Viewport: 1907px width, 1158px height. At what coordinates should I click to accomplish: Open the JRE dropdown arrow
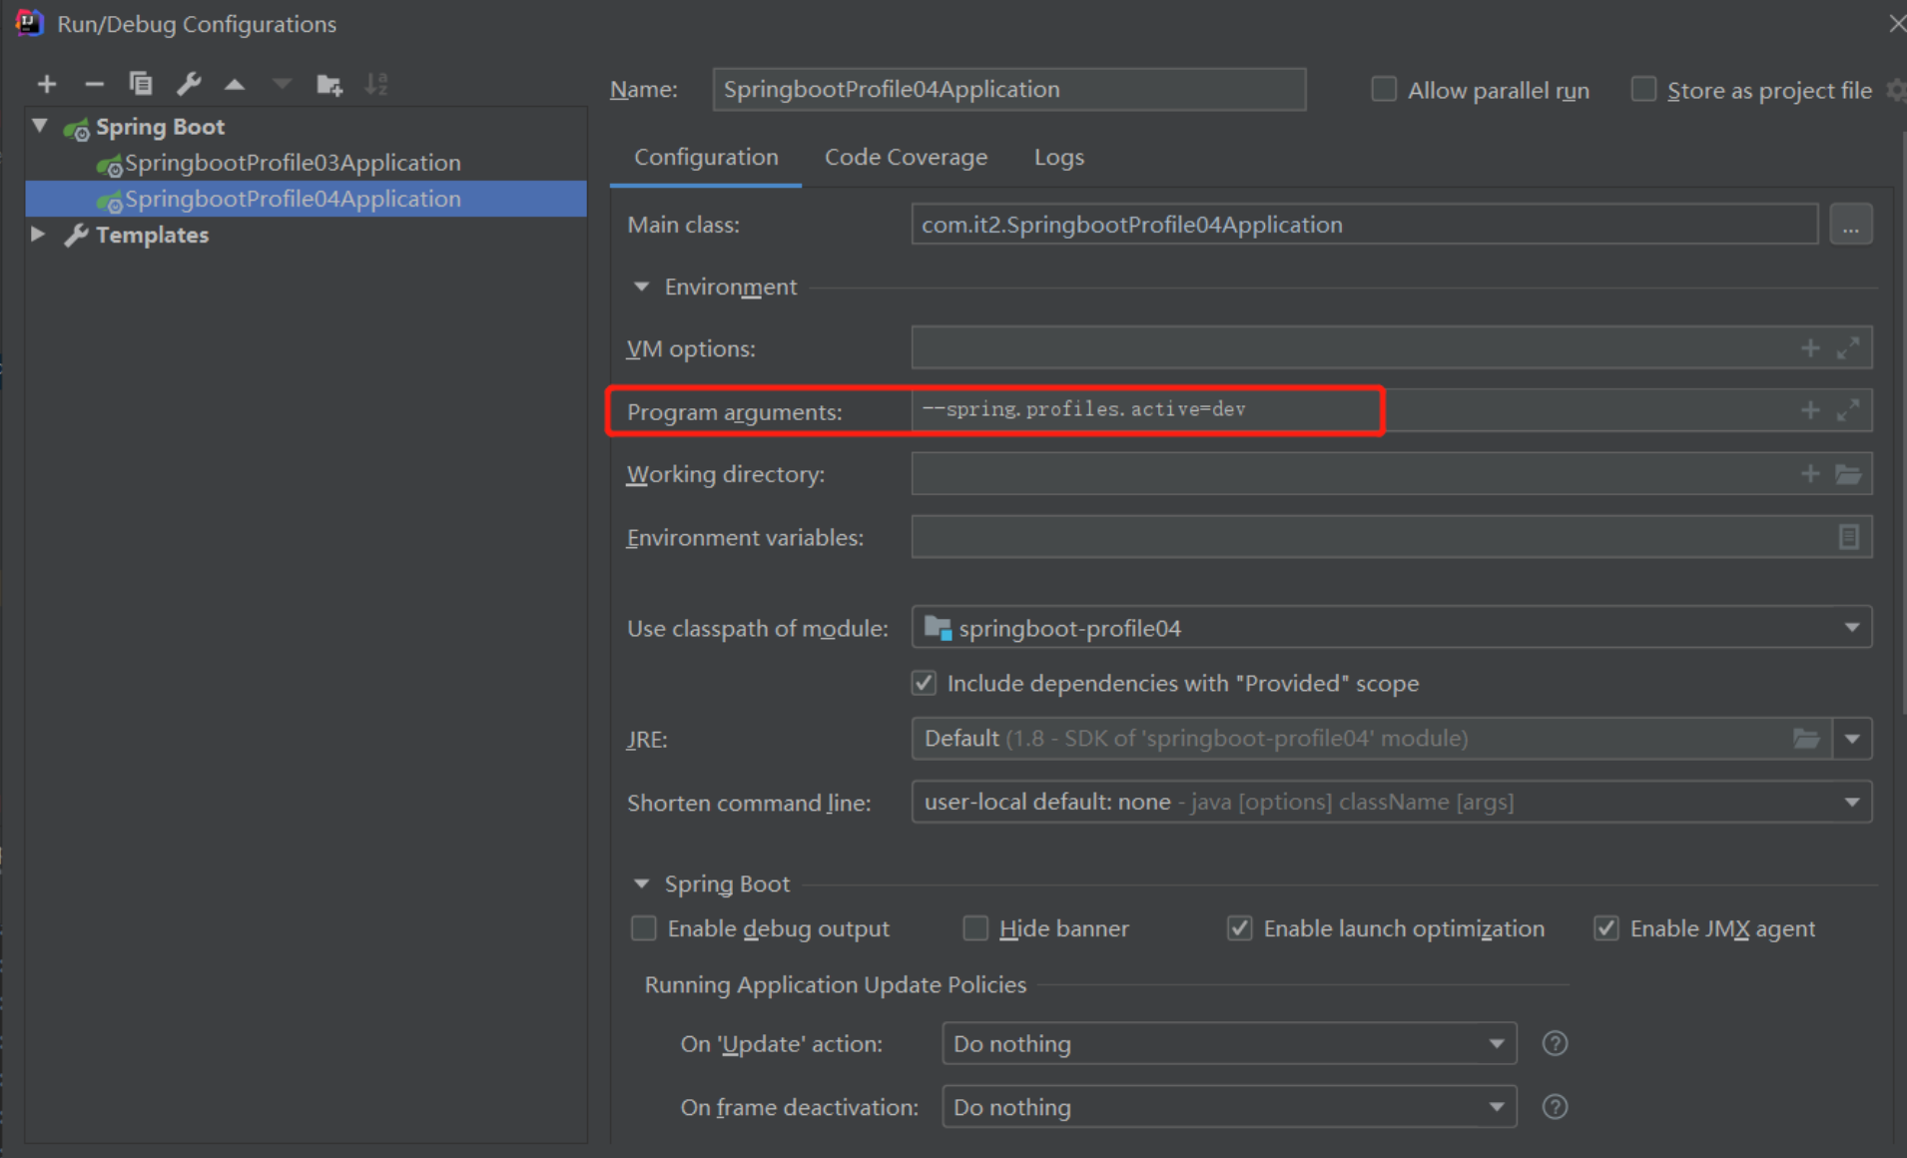(1852, 739)
